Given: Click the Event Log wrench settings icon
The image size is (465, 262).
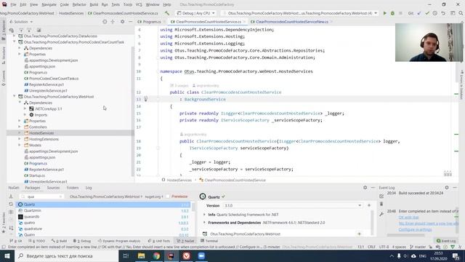Looking at the screenshot, I should 381,214.
